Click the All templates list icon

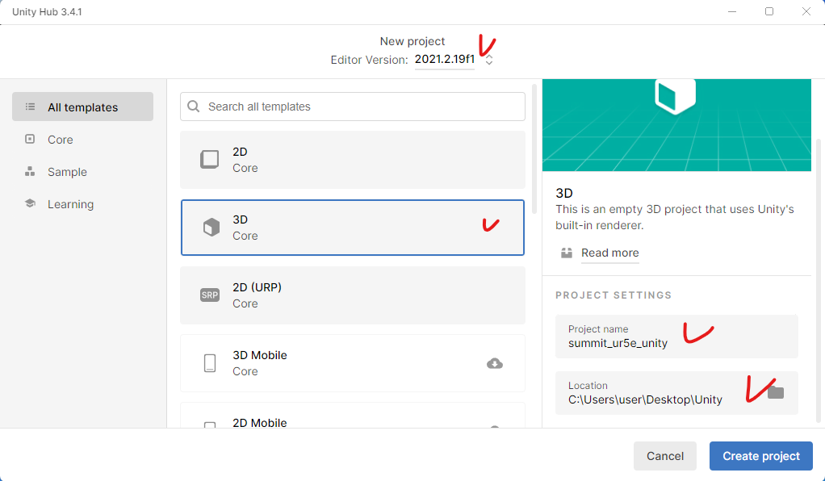click(x=30, y=107)
